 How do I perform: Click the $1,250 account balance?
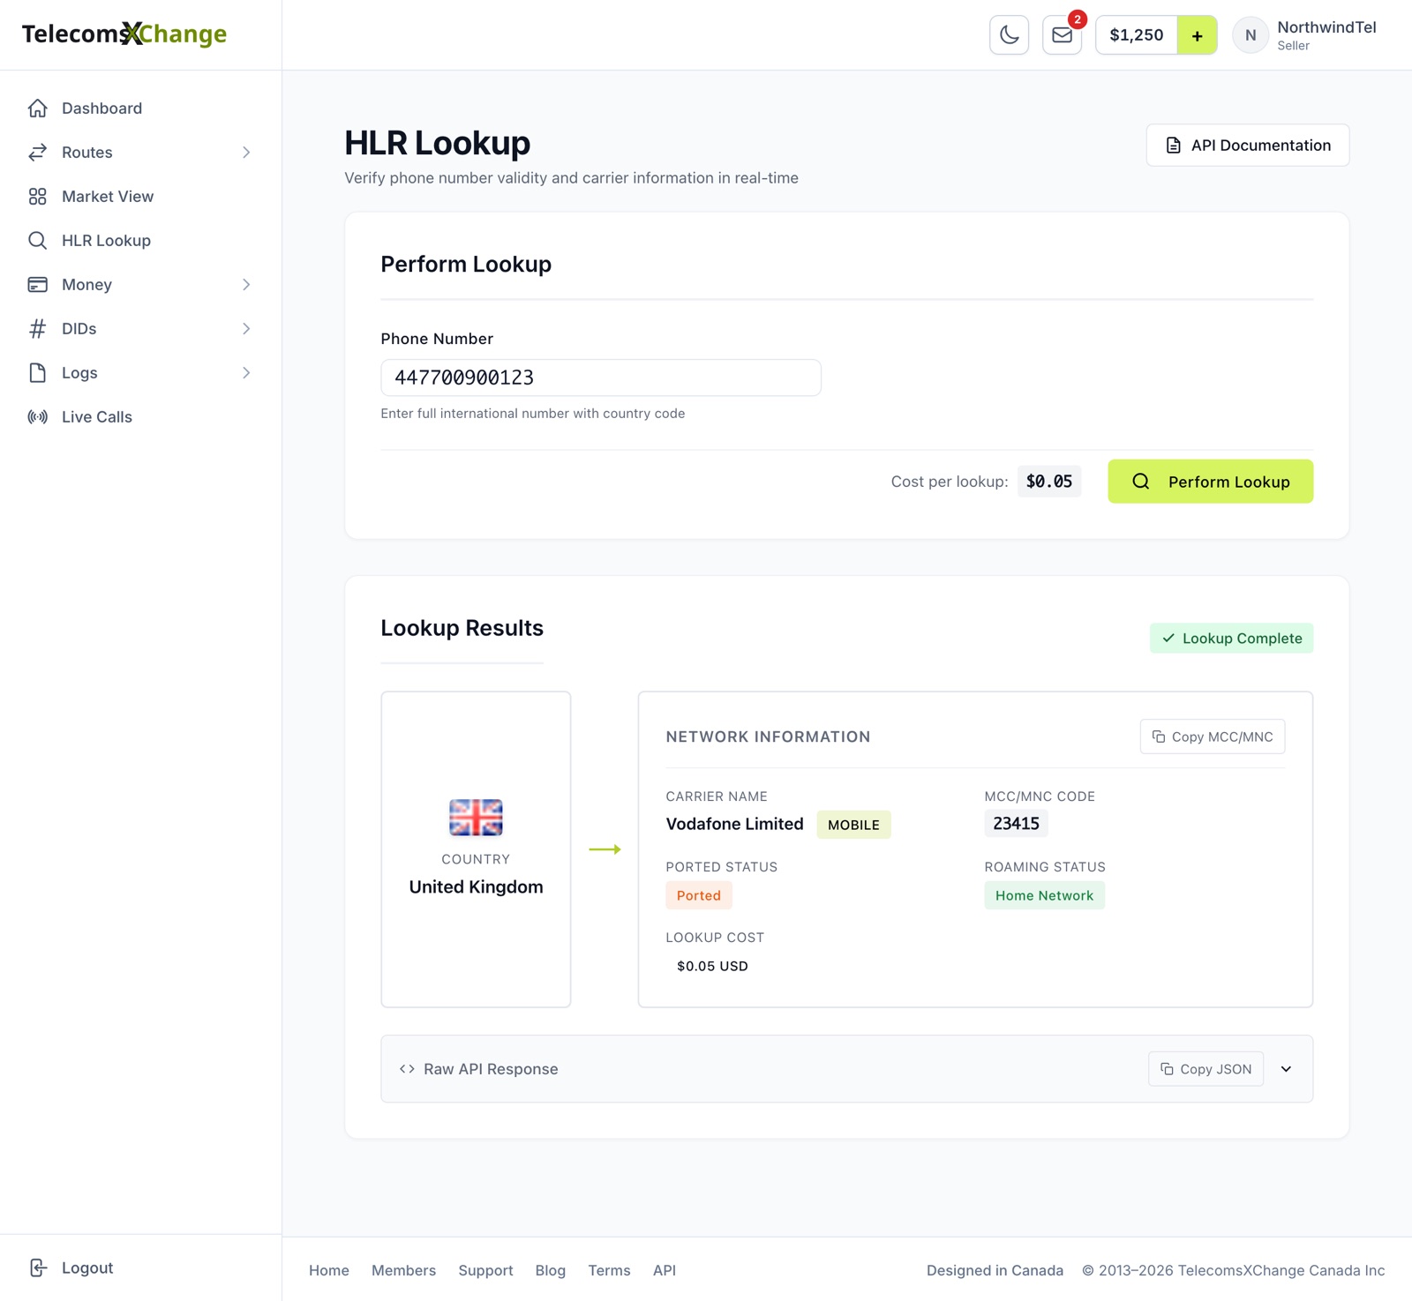(1137, 35)
